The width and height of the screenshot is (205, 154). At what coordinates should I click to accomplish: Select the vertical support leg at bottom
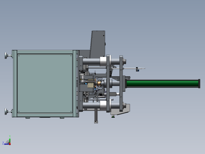point(96,116)
